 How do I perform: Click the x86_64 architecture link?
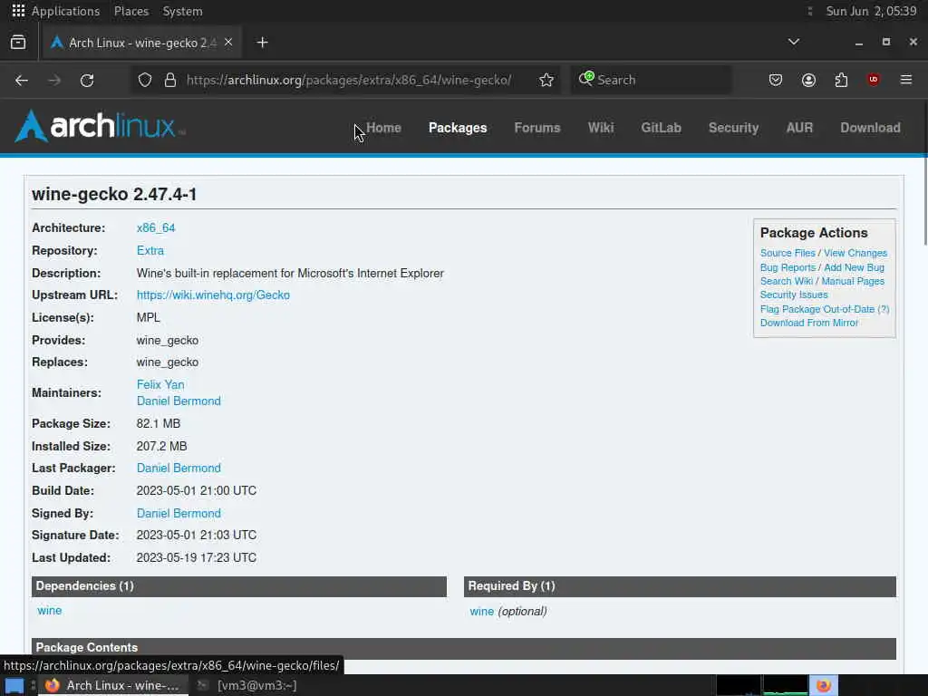[156, 227]
